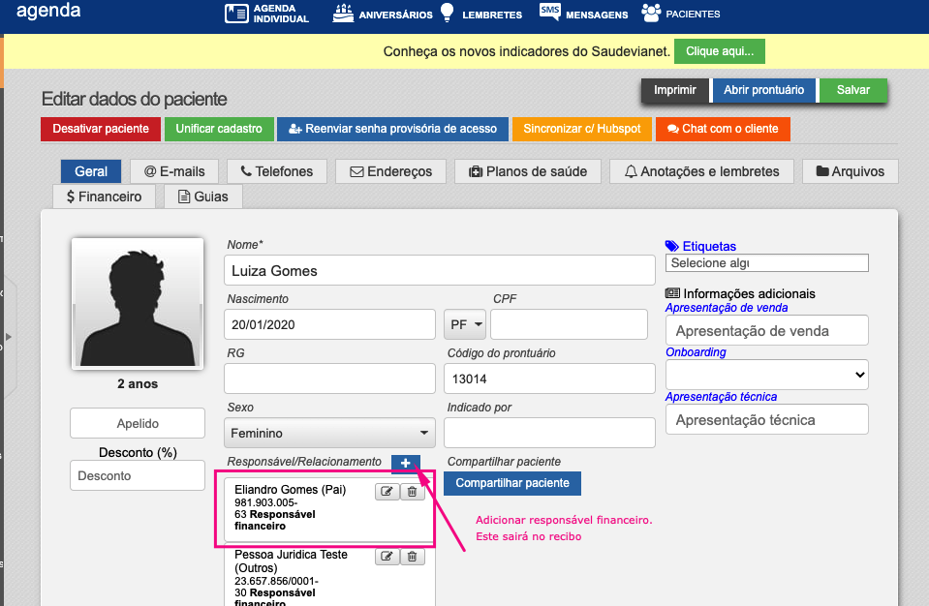Click the agenda logo text

pyautogui.click(x=48, y=11)
